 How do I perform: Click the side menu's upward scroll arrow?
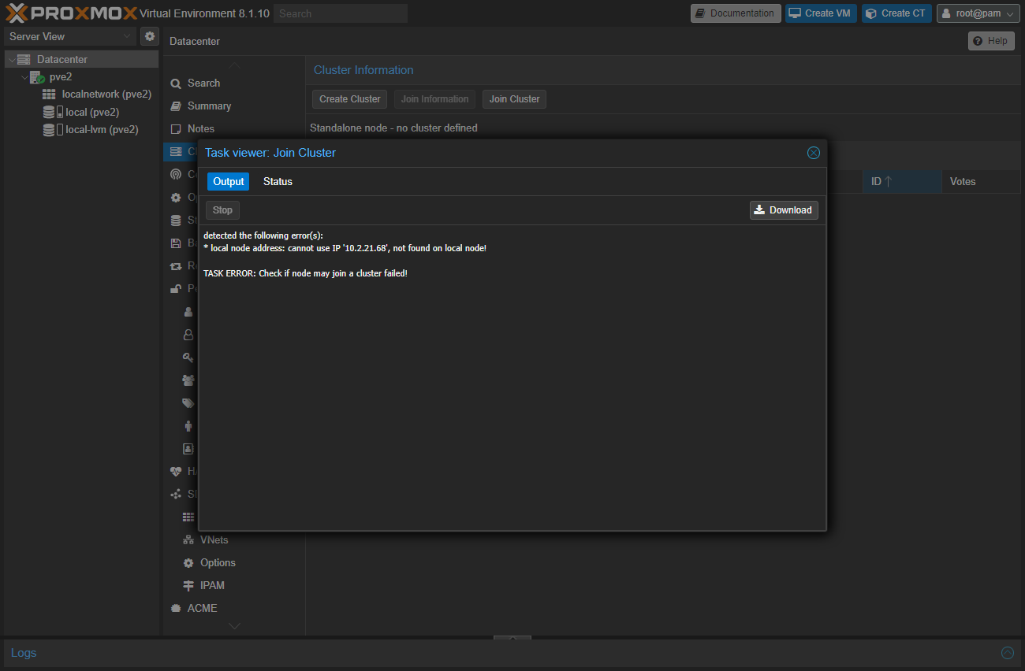[x=234, y=64]
